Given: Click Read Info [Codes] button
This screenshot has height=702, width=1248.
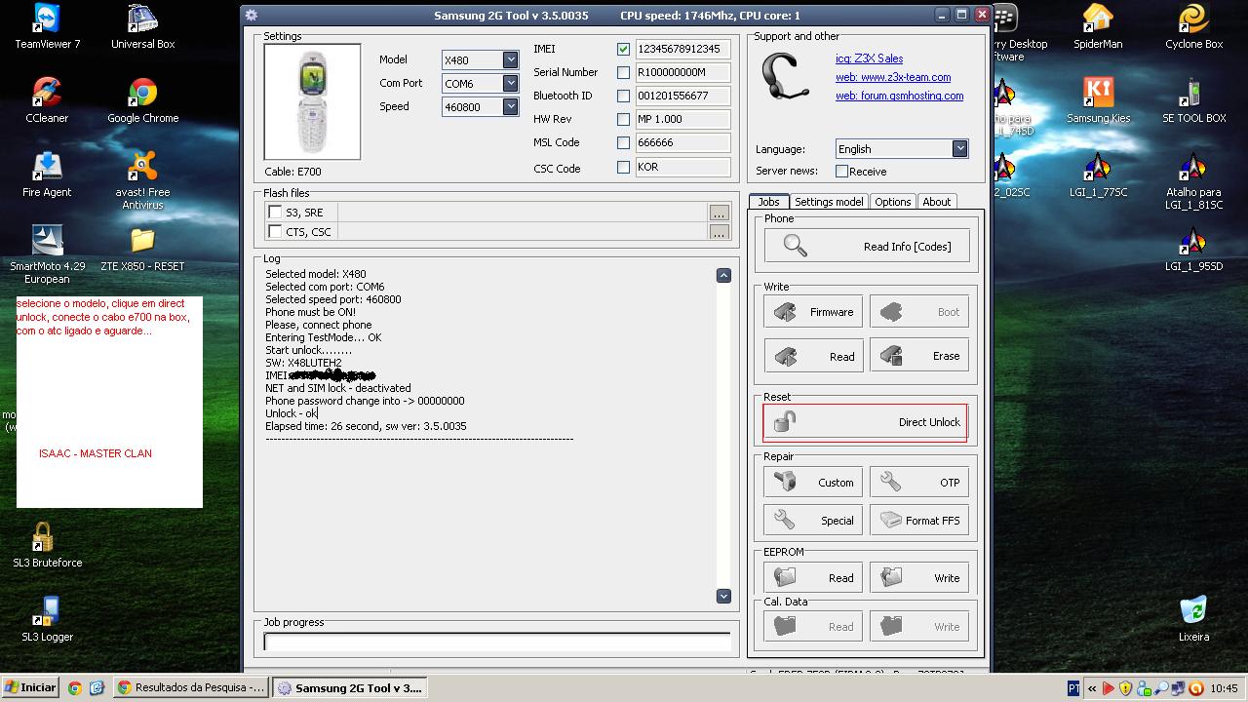Looking at the screenshot, I should coord(868,247).
